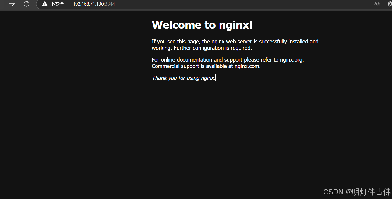Click the '不安全' security label

coord(57,4)
